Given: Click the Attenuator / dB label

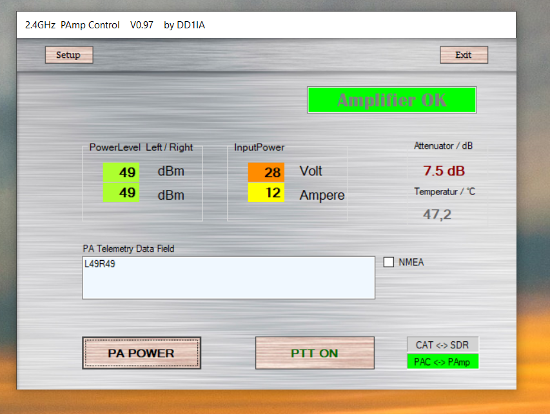Looking at the screenshot, I should (x=444, y=146).
